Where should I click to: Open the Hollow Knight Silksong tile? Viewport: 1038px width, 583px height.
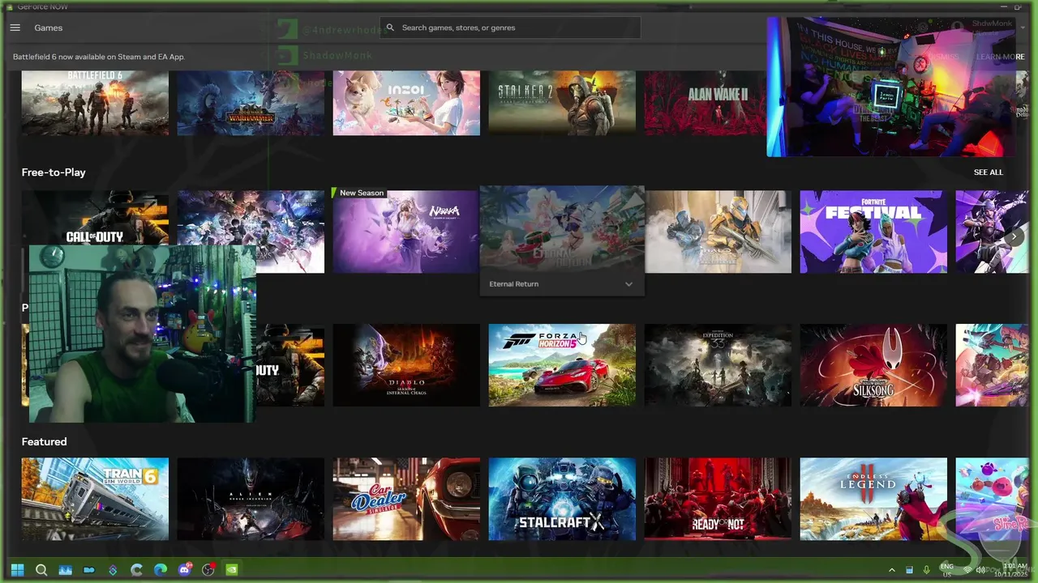tap(873, 365)
